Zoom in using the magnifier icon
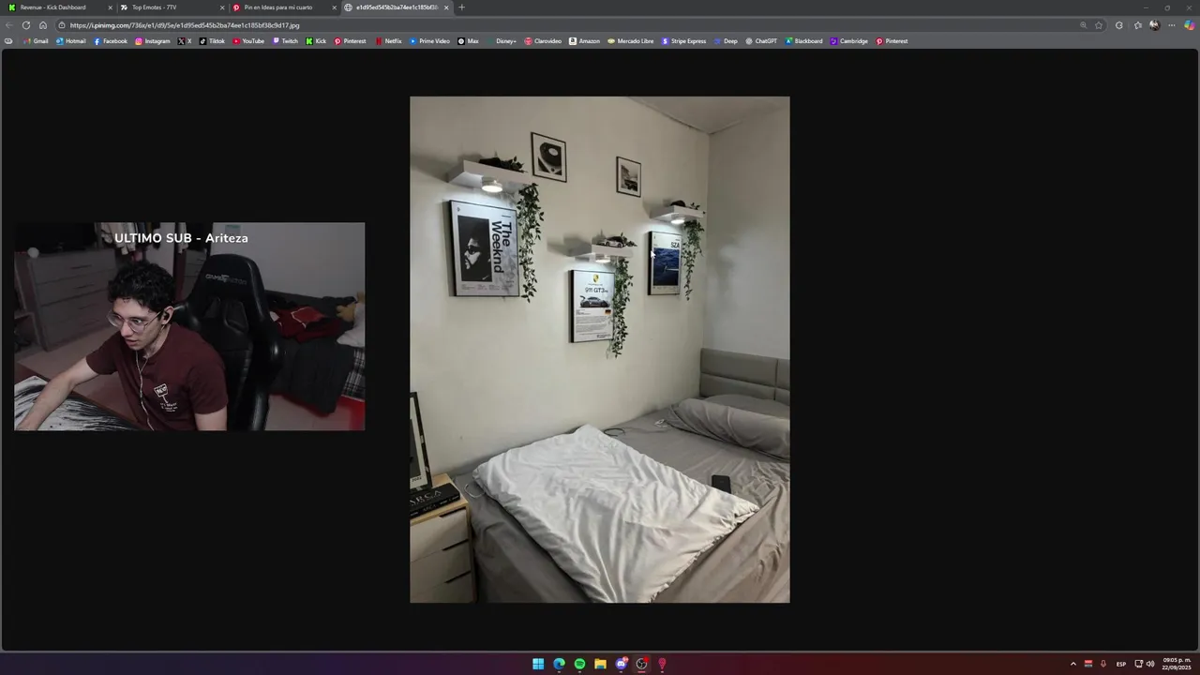The image size is (1200, 675). pyautogui.click(x=1083, y=25)
